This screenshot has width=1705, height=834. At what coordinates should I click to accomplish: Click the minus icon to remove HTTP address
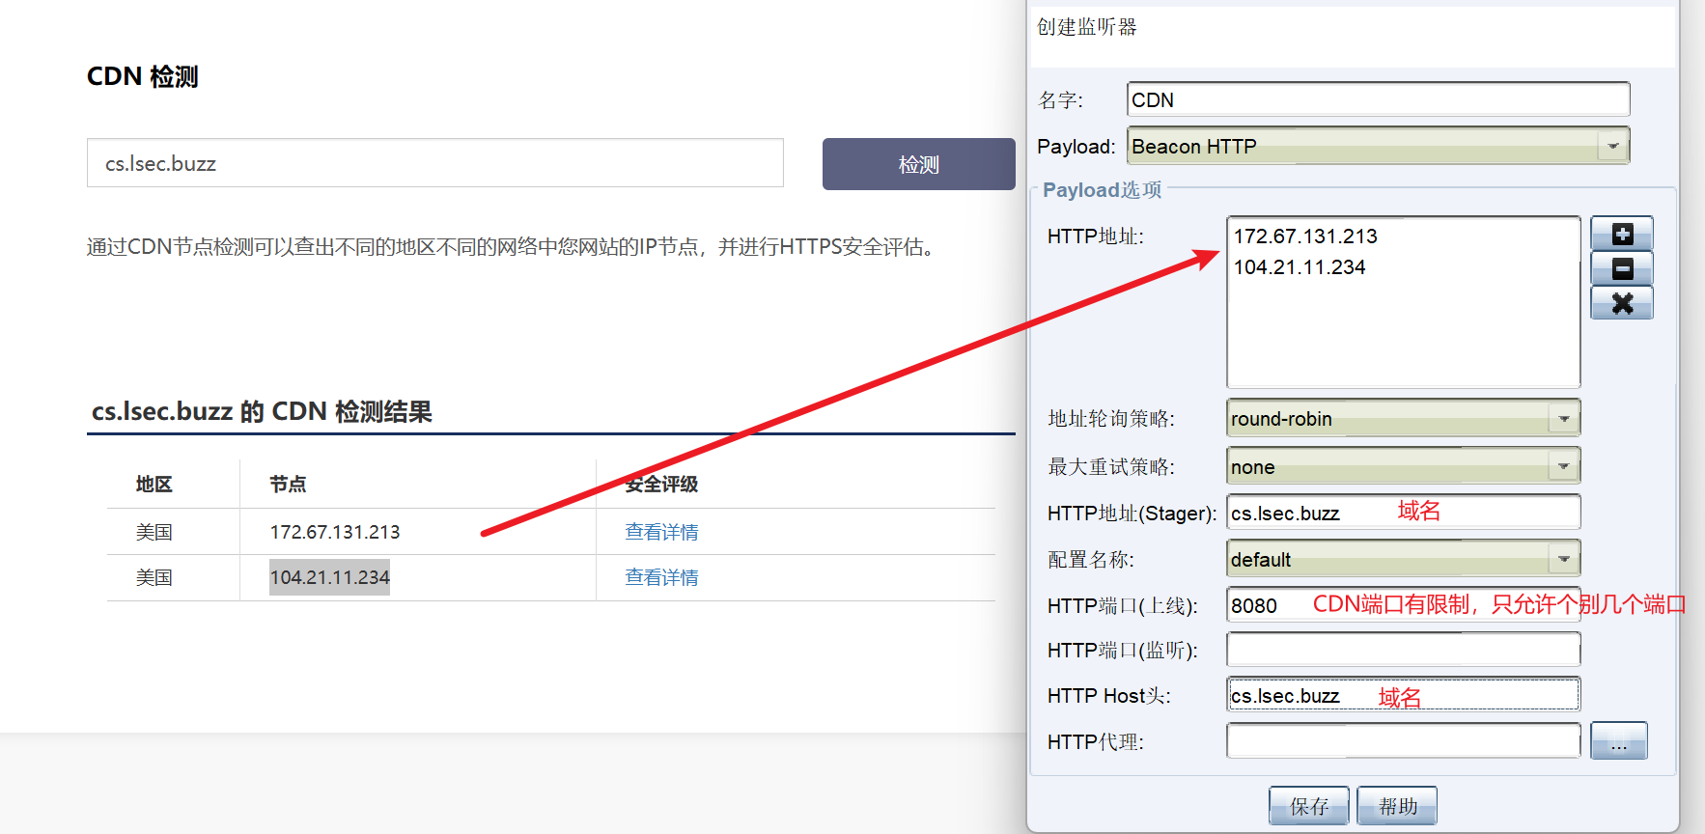1621,269
